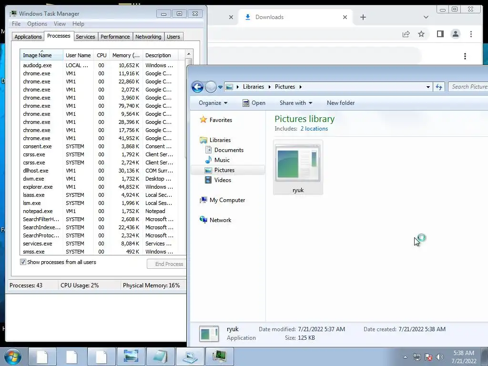
Task: Select Libraries in navigation pane
Action: point(220,140)
